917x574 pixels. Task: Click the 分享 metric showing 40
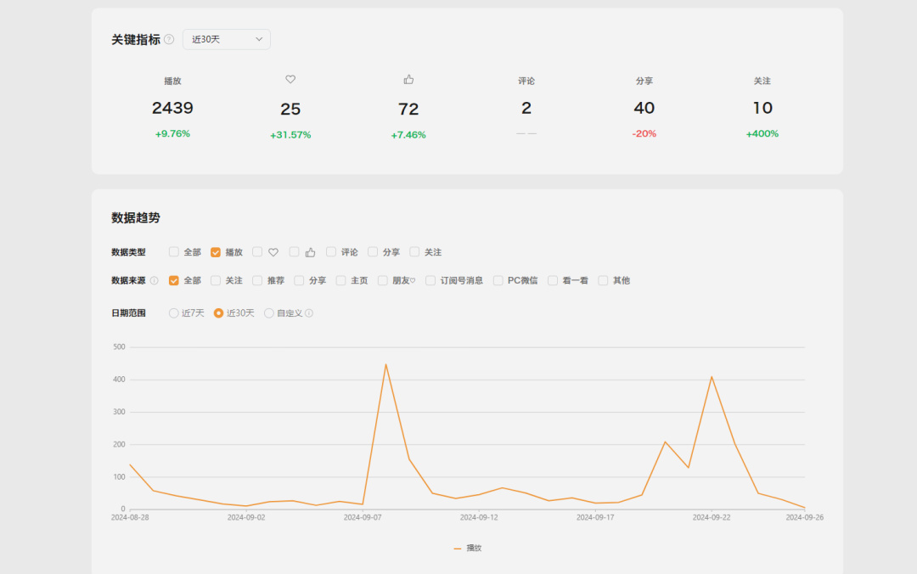point(644,108)
